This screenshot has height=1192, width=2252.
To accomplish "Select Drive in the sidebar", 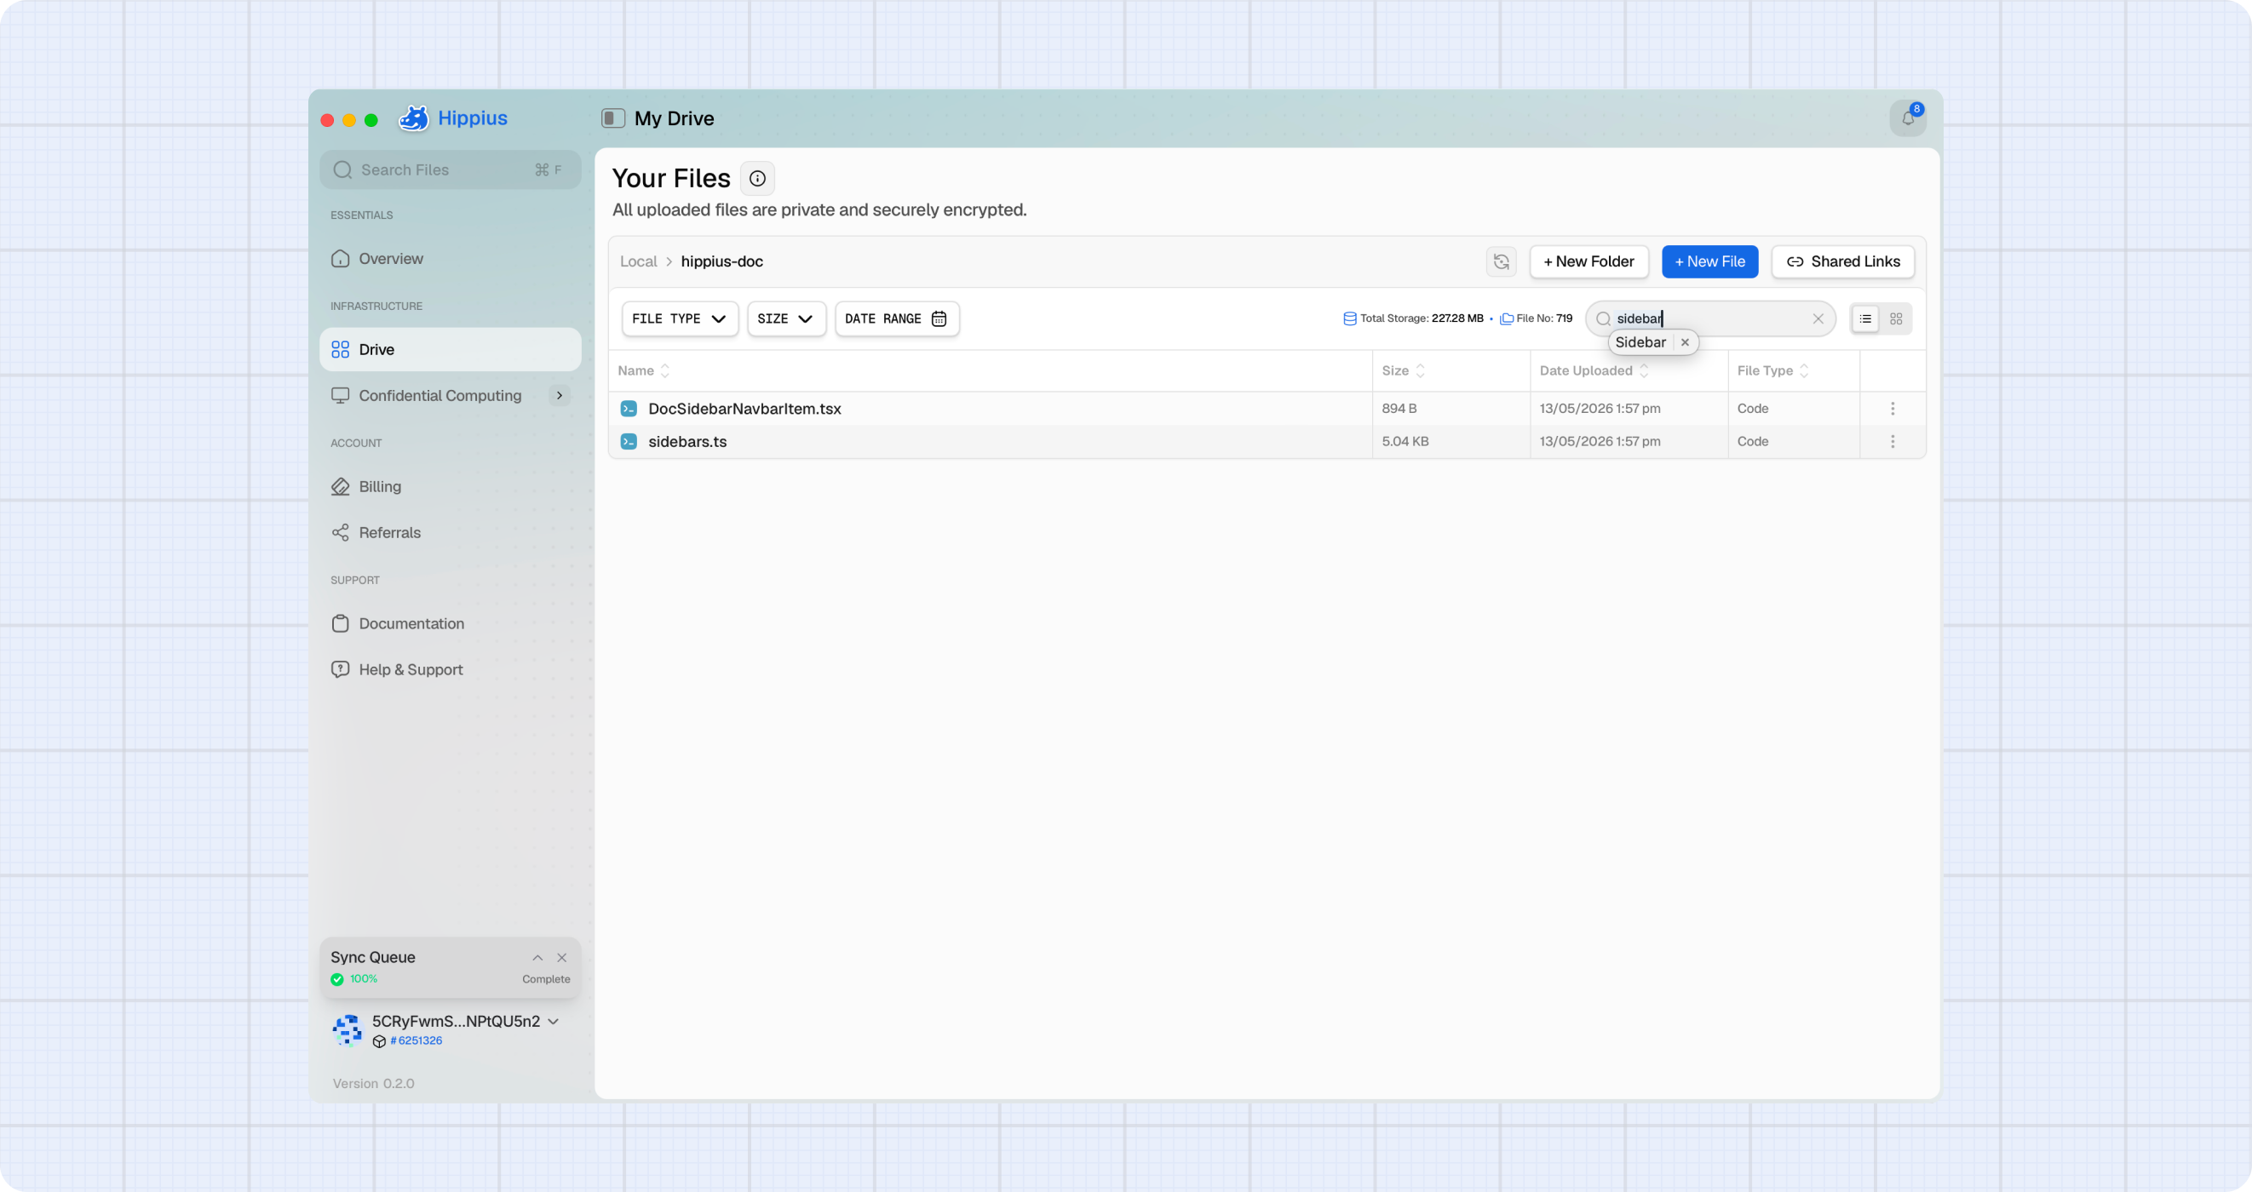I will point(451,350).
